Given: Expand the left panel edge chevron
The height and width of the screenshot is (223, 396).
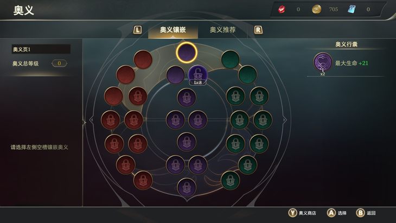Looking at the screenshot, I should click(84, 123).
